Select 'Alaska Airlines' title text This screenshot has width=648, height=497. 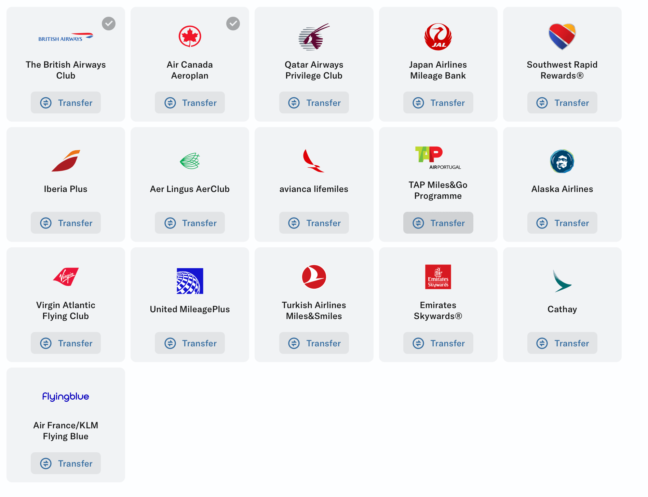tap(562, 189)
